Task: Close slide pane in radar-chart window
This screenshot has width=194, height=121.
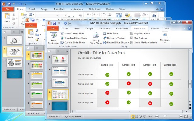Action: coord(22,32)
